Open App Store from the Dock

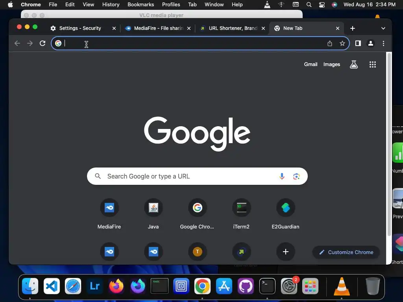click(224, 286)
